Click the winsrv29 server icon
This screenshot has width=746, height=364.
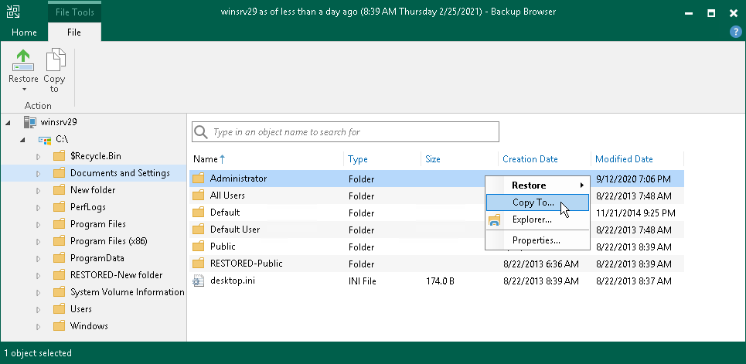(29, 122)
